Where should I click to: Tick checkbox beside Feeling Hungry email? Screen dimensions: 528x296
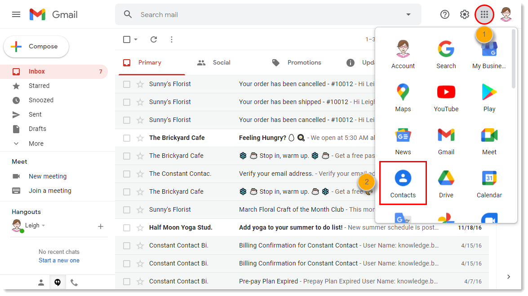[x=127, y=138]
